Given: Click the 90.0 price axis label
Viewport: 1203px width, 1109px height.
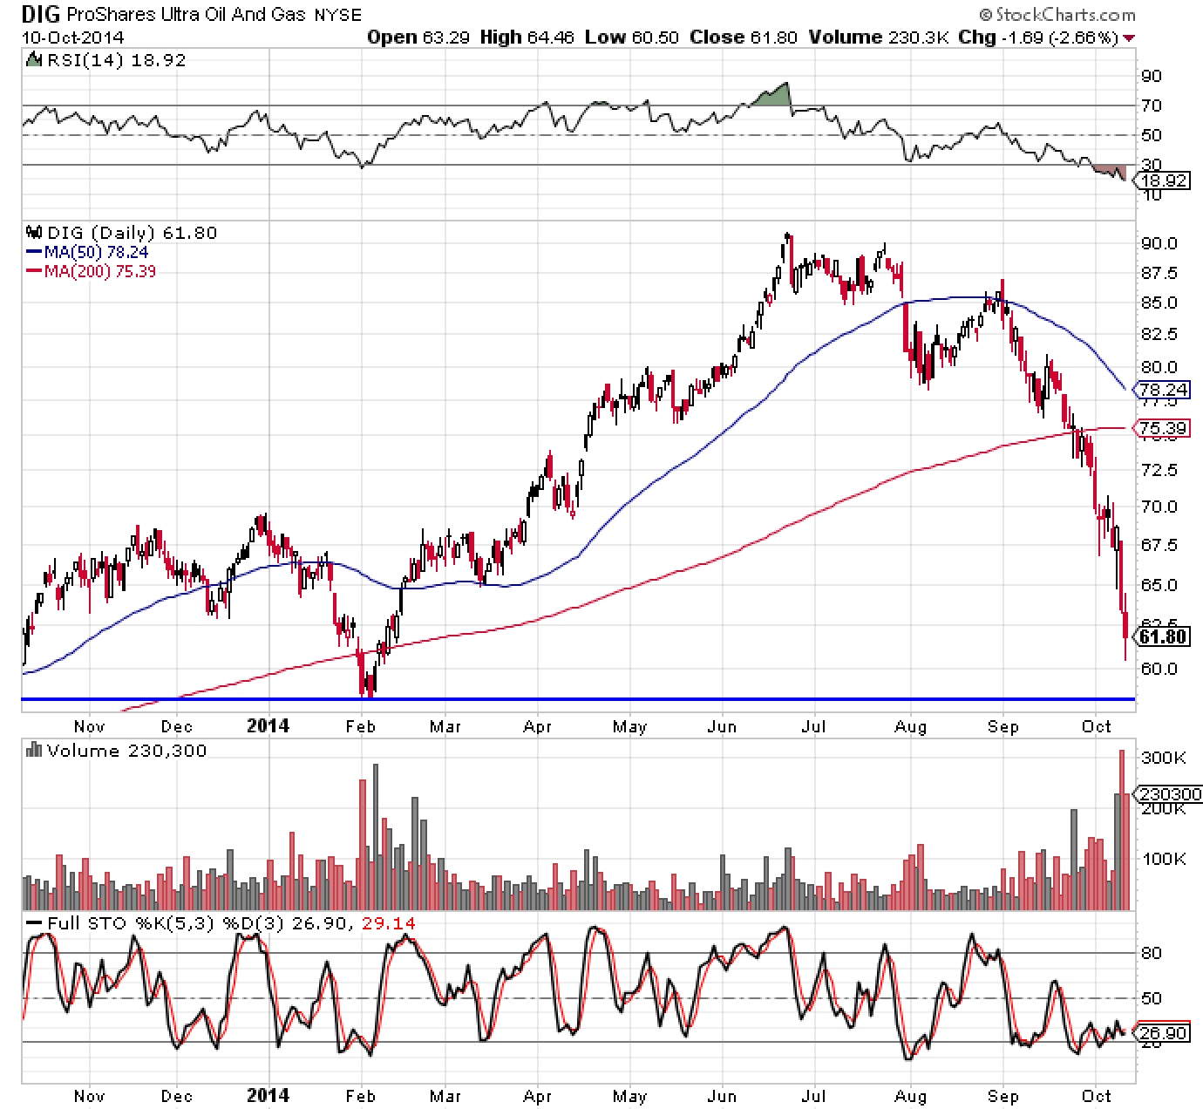Looking at the screenshot, I should click(x=1159, y=243).
